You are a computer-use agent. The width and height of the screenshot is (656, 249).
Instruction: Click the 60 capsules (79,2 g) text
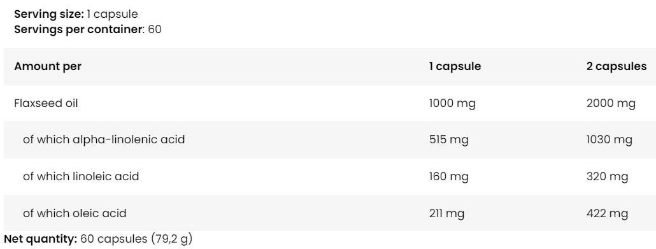tap(136, 239)
